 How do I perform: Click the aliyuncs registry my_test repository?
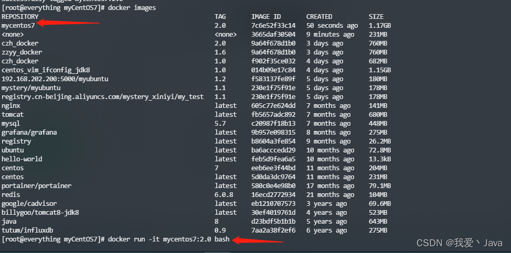pos(103,96)
